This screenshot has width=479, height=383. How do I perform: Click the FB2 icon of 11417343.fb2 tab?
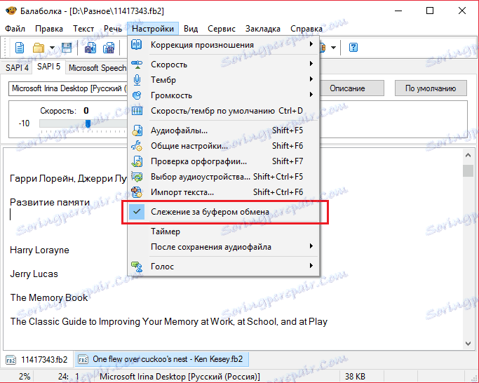(x=11, y=359)
